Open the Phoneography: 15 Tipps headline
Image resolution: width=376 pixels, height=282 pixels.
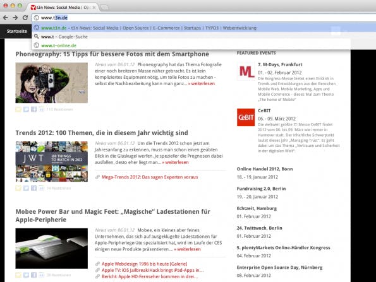[x=112, y=54]
